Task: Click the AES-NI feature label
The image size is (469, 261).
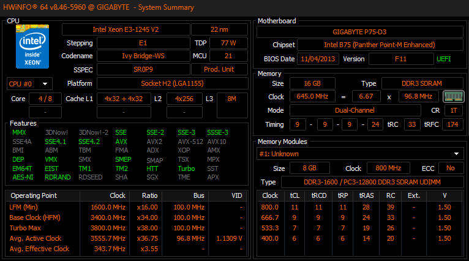Action: click(x=23, y=177)
